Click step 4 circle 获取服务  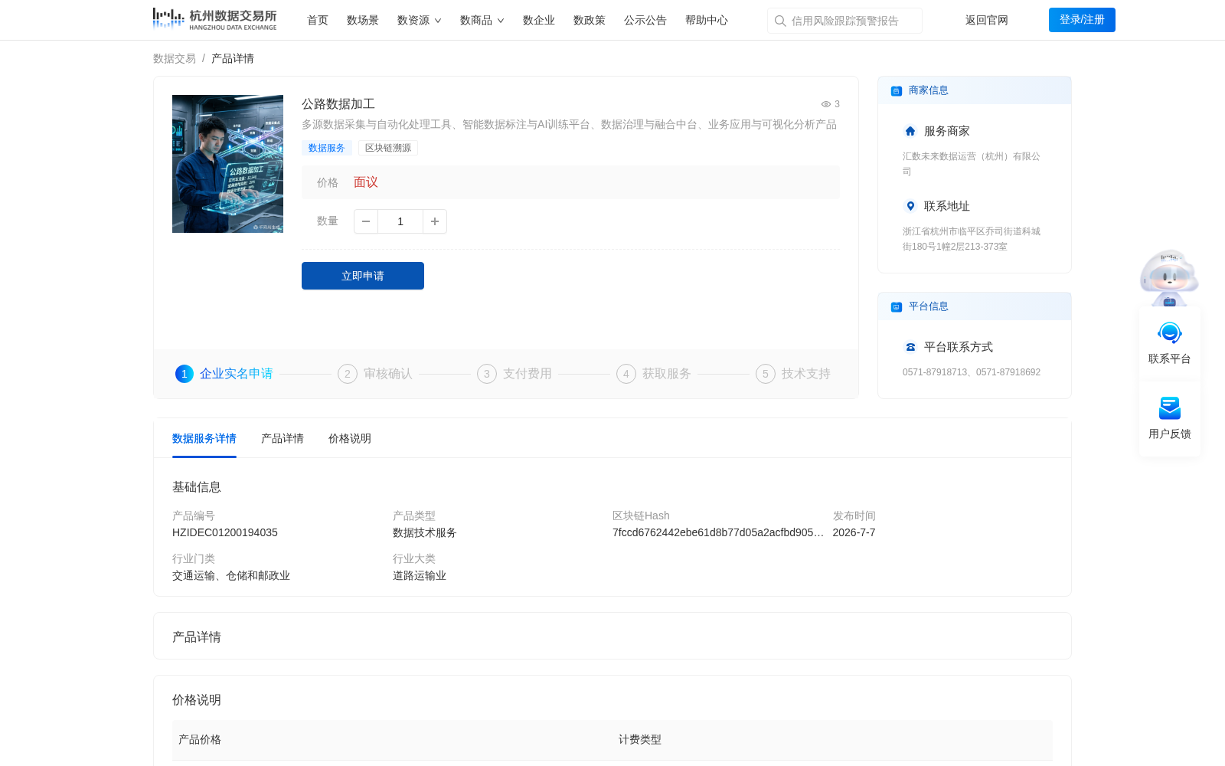pos(626,374)
